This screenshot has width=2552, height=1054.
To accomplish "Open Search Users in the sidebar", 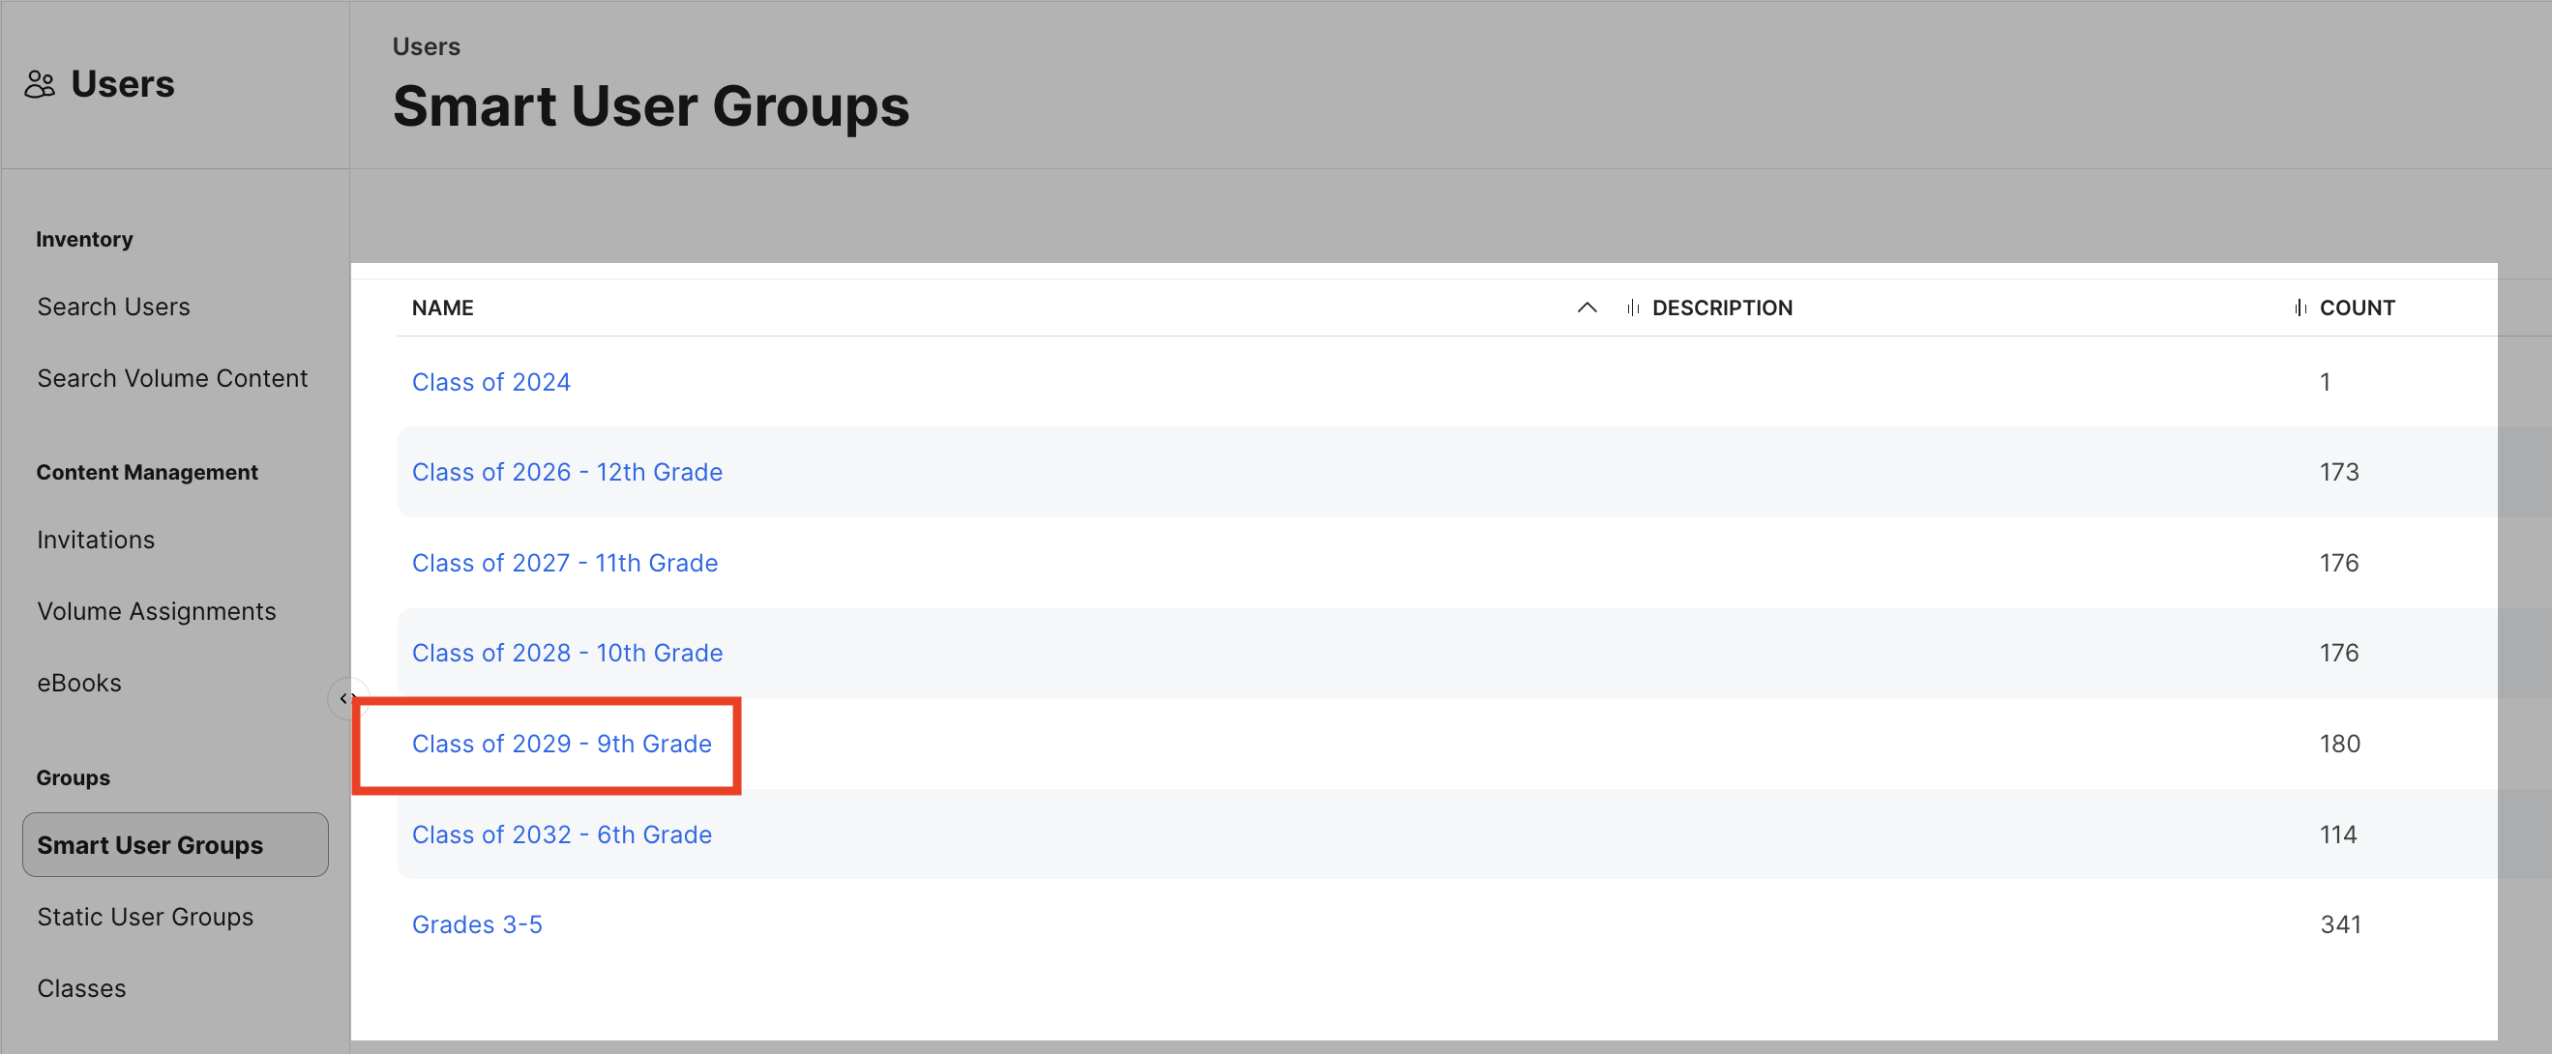I will pyautogui.click(x=114, y=307).
